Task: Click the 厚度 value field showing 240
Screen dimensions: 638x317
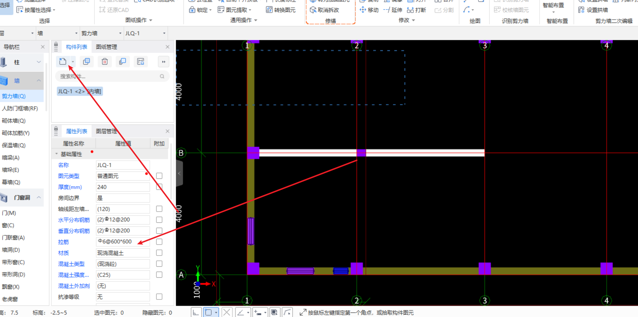Action: (123, 187)
